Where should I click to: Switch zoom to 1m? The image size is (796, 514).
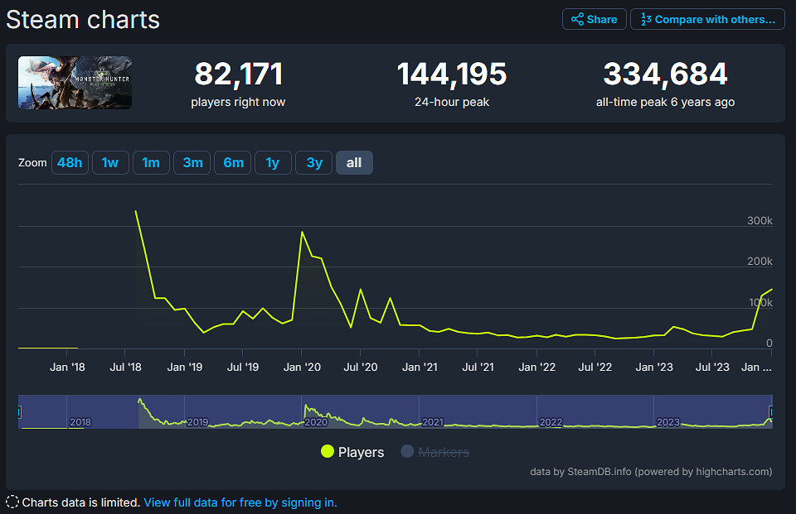151,162
